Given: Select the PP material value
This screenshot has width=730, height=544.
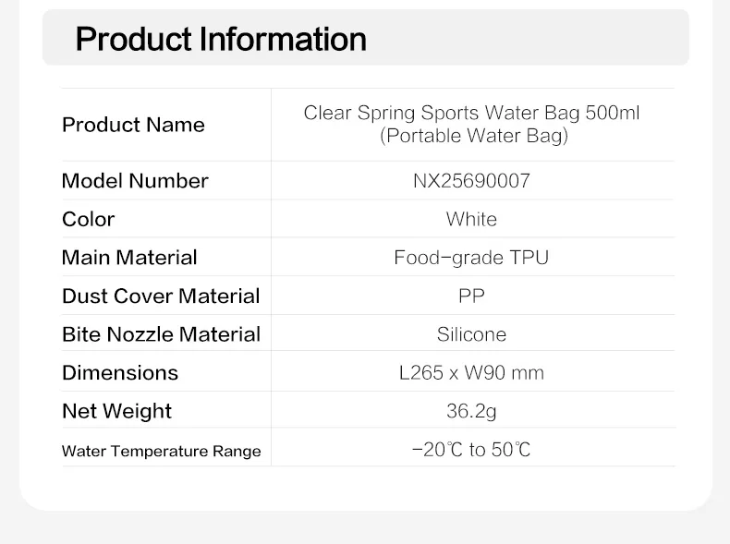Looking at the screenshot, I should point(471,296).
